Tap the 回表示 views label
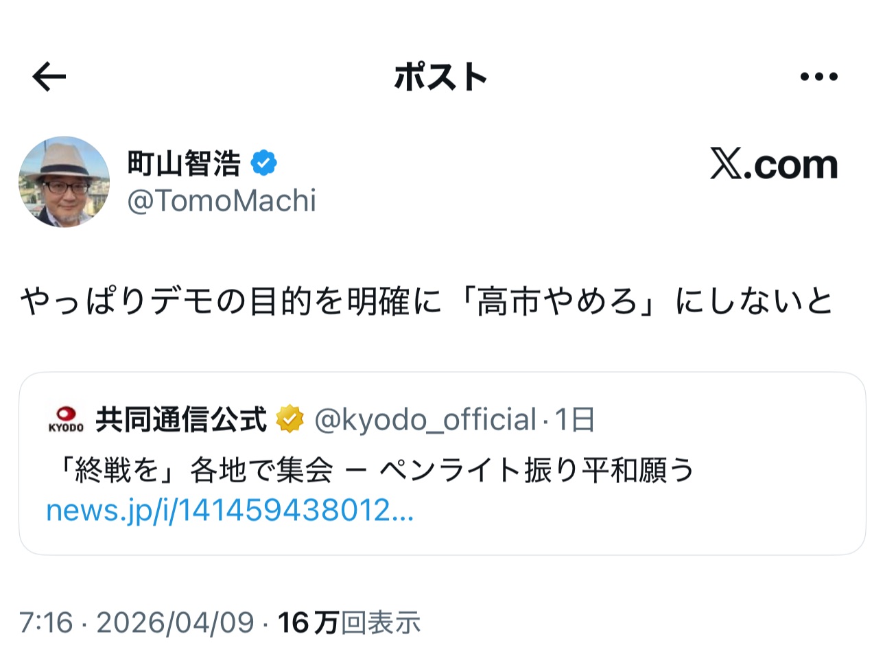 click(381, 622)
